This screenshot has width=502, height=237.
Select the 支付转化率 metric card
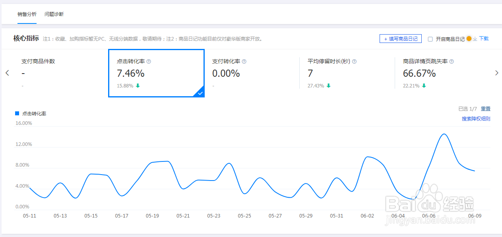click(x=252, y=73)
